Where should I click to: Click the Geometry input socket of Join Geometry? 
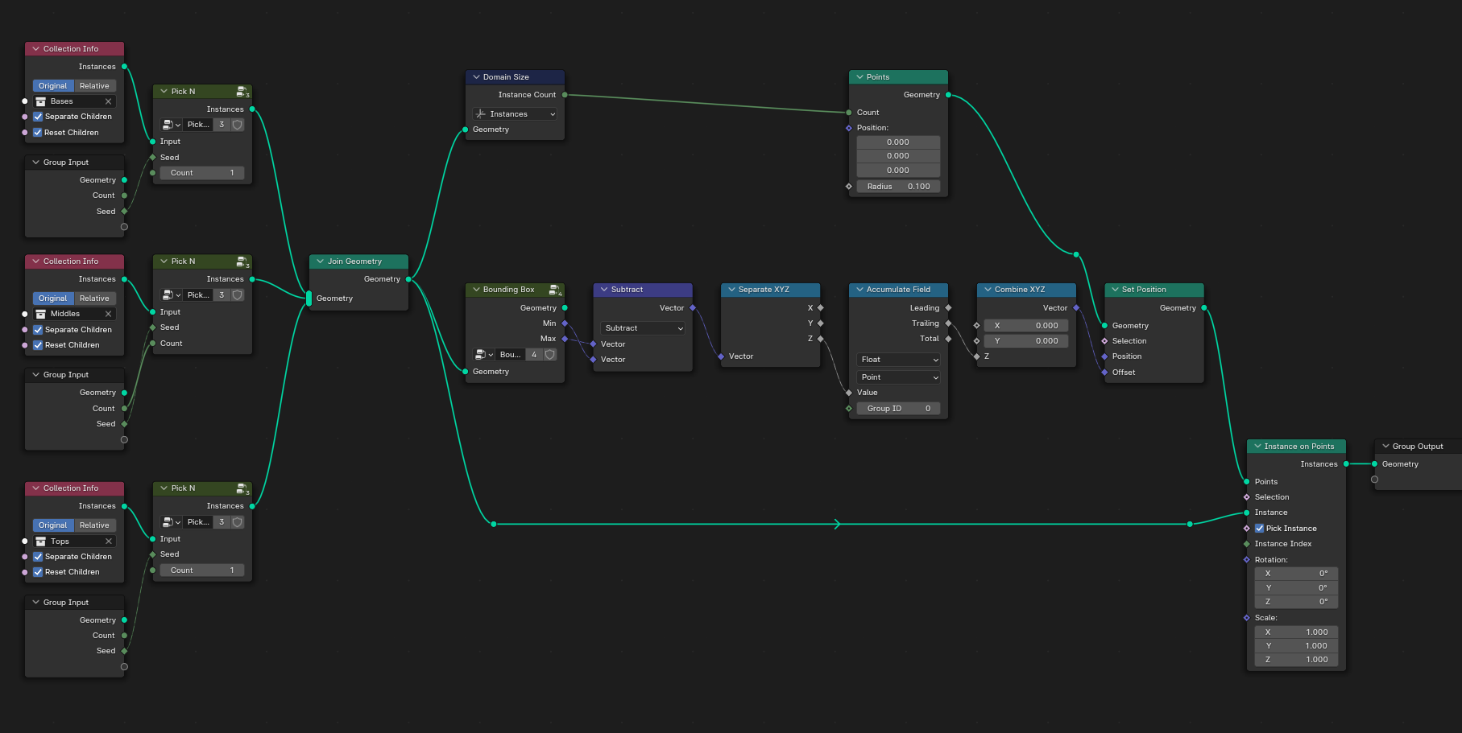pyautogui.click(x=309, y=299)
